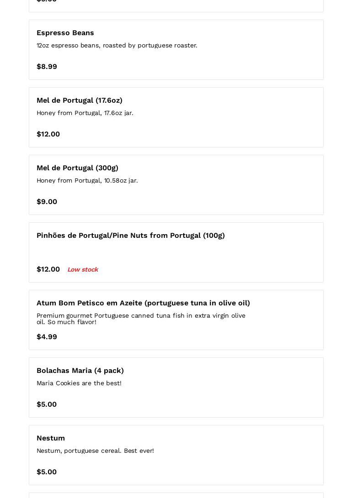Click the $4.99 tuna price
The image size is (352, 498).
click(x=47, y=337)
